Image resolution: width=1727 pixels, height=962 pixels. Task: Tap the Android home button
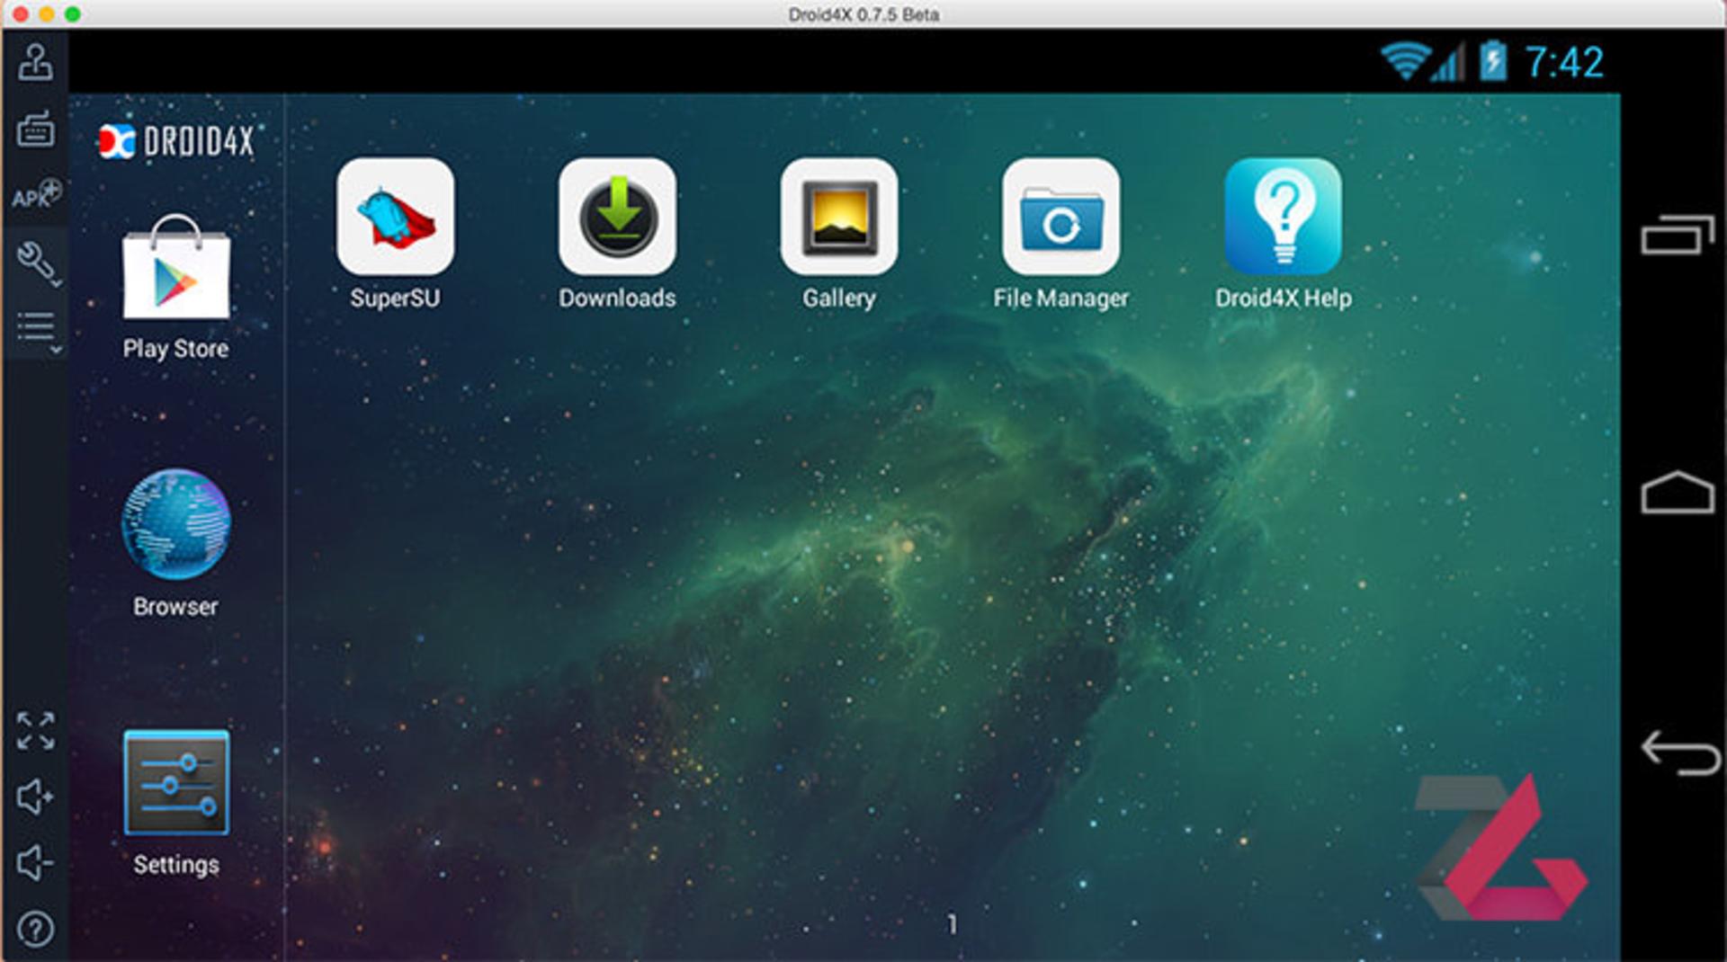pyautogui.click(x=1678, y=492)
